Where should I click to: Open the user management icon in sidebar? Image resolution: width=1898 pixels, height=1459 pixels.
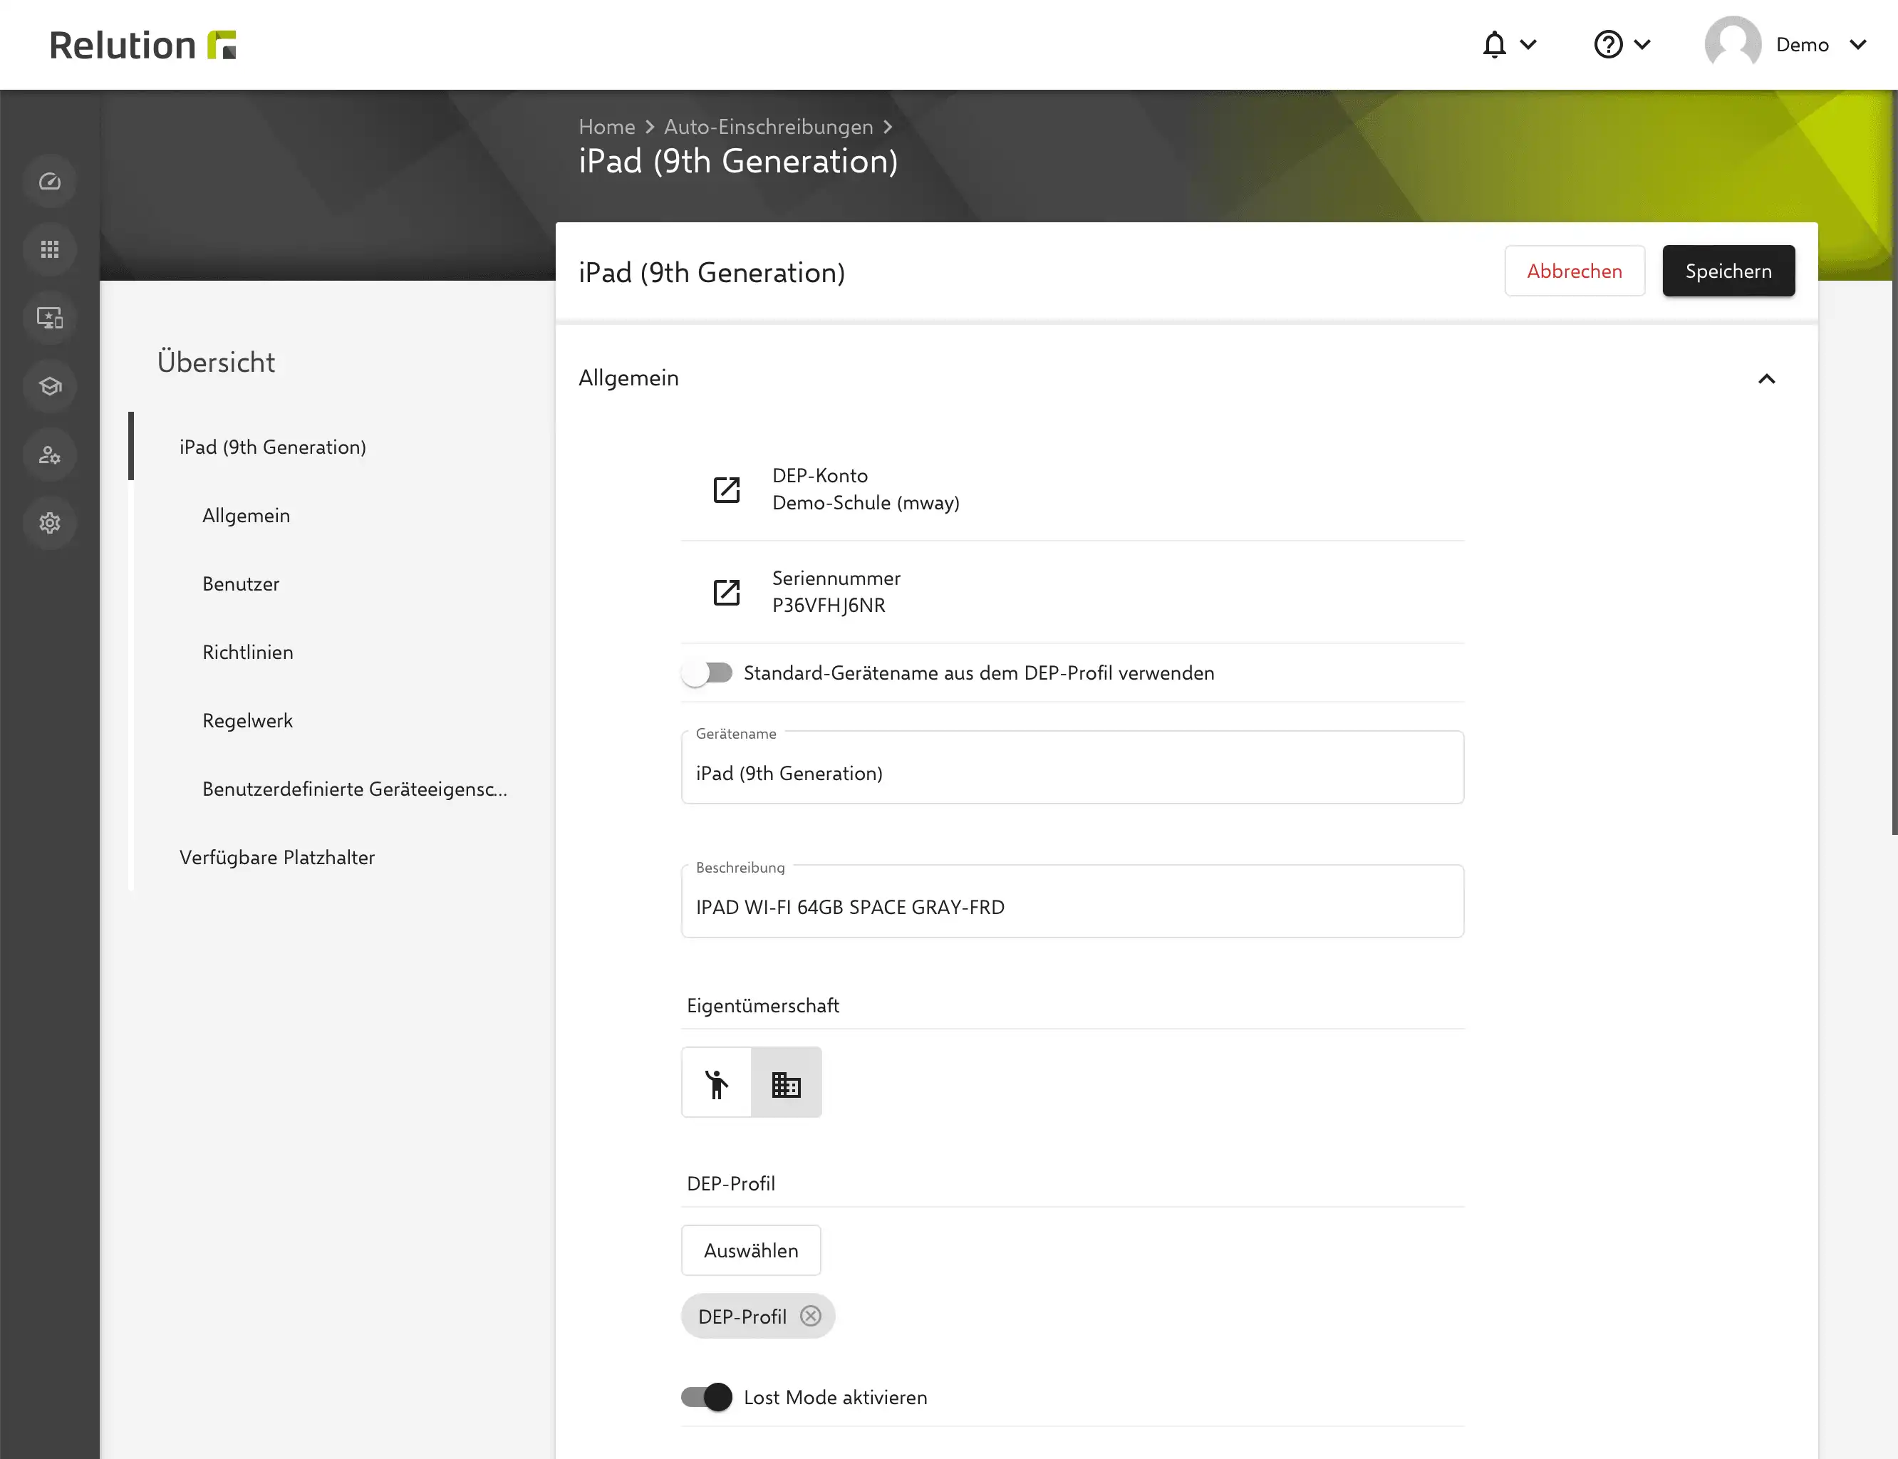(x=49, y=455)
